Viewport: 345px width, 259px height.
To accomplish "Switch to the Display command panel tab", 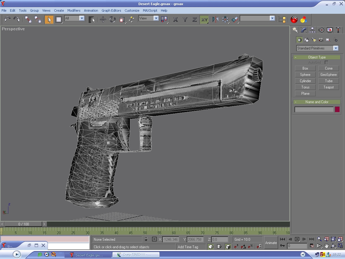I will (x=330, y=30).
